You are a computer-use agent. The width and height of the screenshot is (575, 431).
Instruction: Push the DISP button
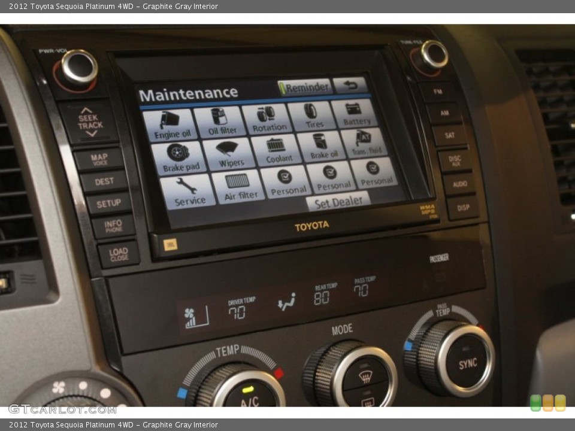pyautogui.click(x=463, y=208)
